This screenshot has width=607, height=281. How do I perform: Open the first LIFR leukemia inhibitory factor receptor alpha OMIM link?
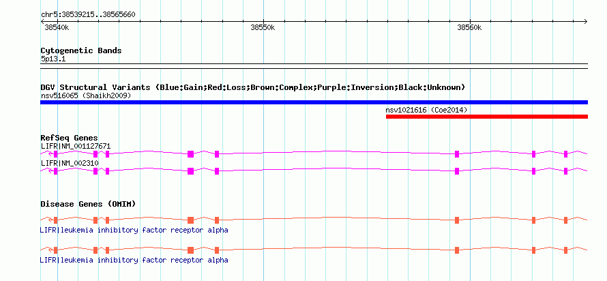(x=134, y=230)
